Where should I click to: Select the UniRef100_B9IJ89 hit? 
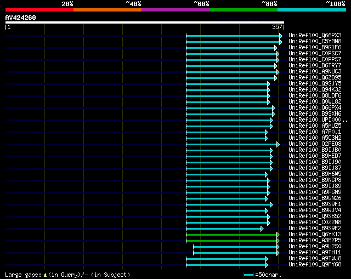(315, 186)
